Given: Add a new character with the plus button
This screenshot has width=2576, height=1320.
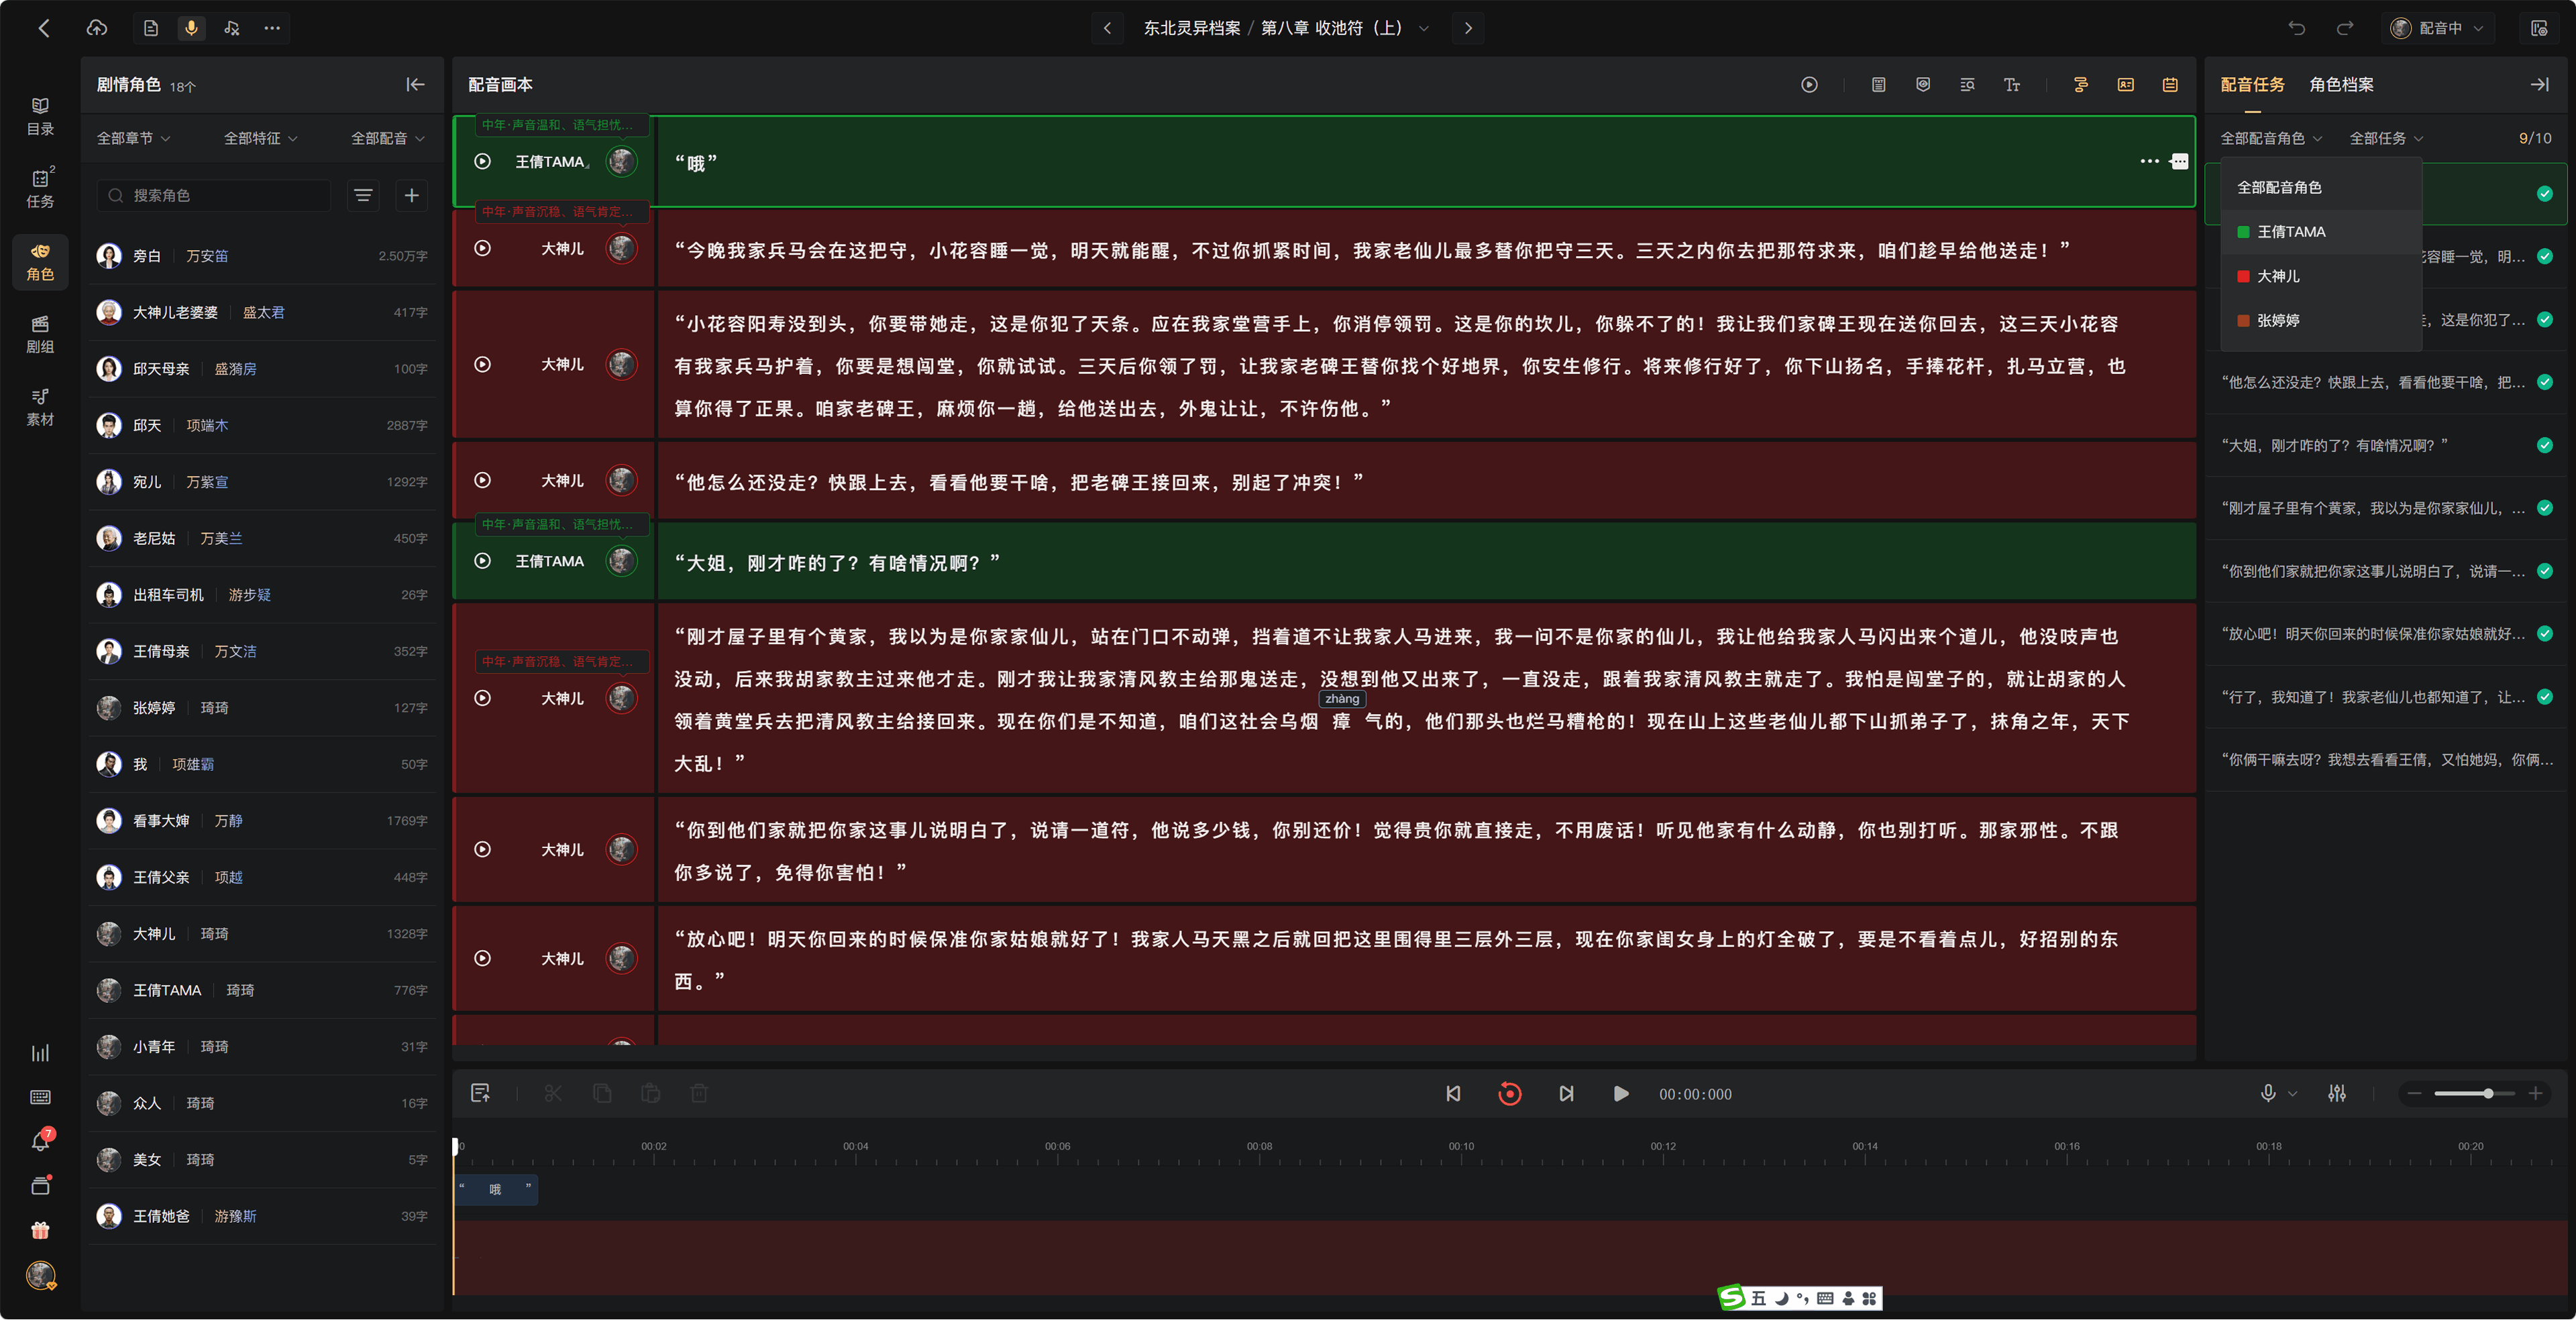Looking at the screenshot, I should (411, 196).
